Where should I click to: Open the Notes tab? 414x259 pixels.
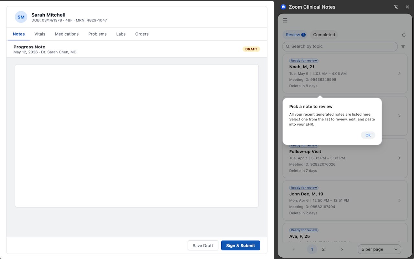[19, 34]
